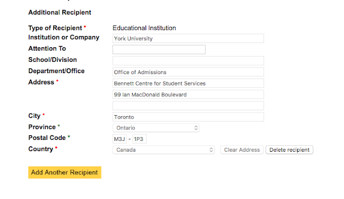Edit the City field containing Toronto
344x199 pixels.
pos(188,117)
